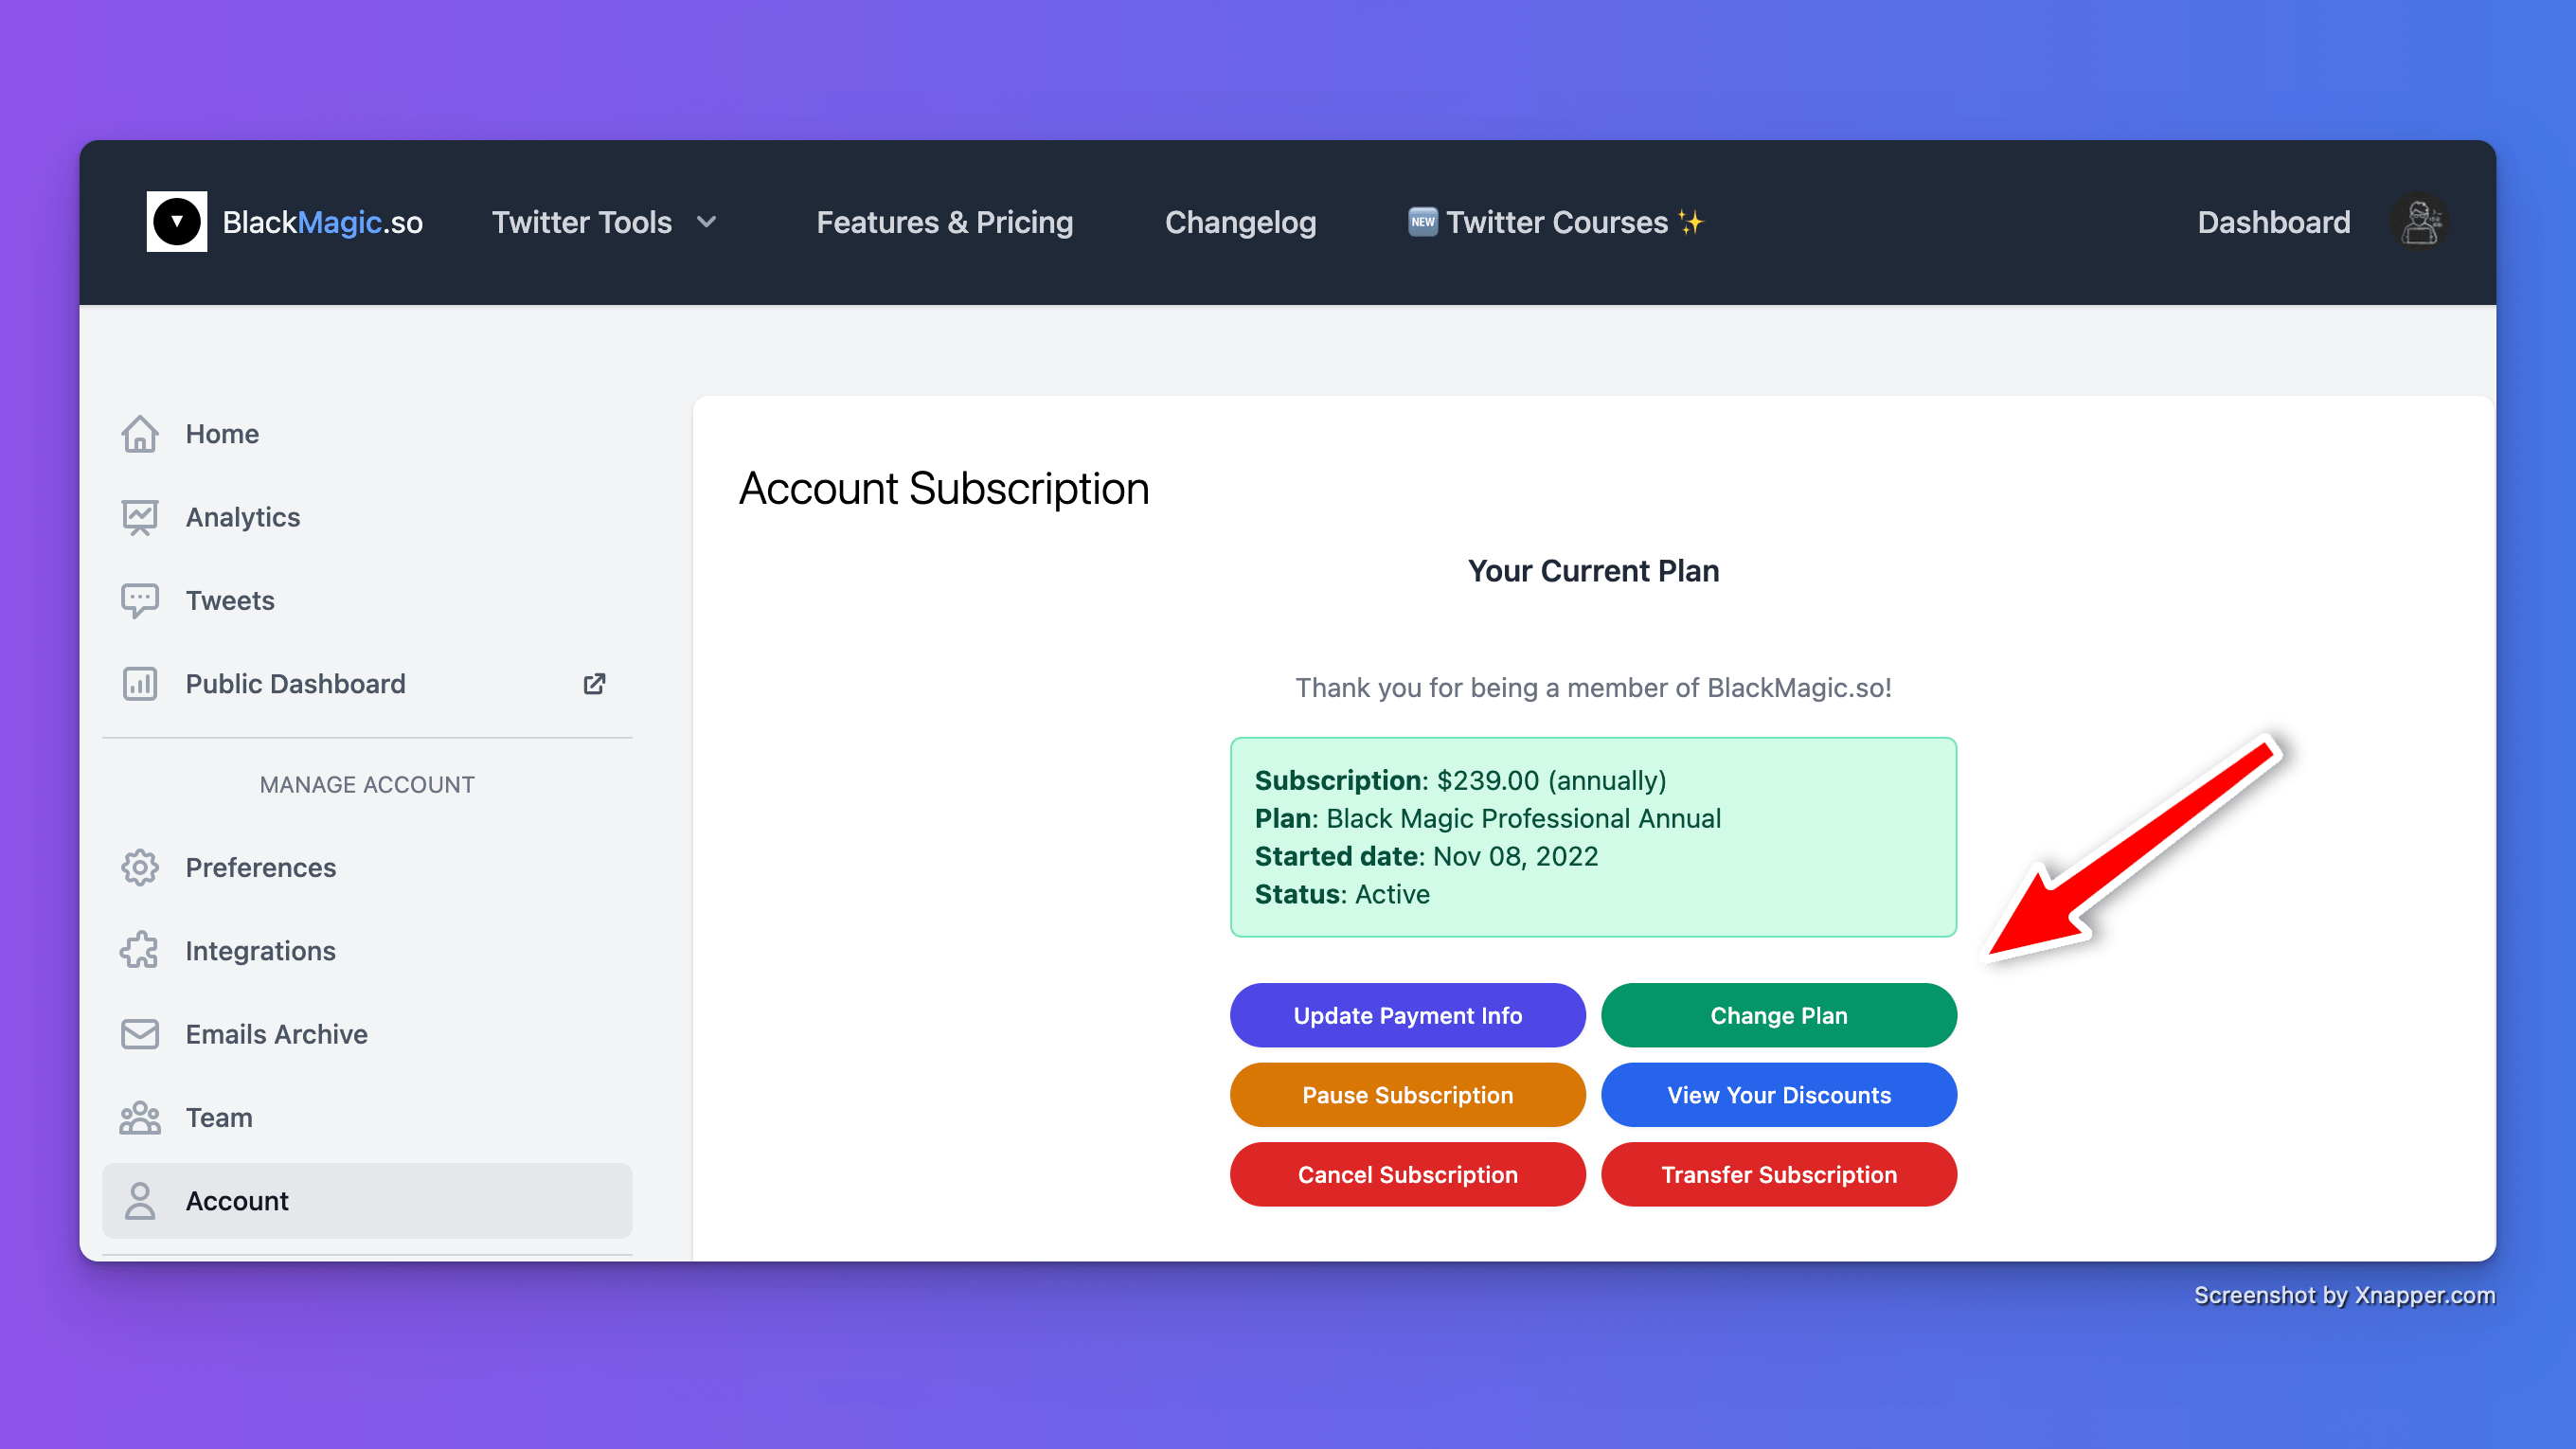The height and width of the screenshot is (1449, 2576).
Task: Select the Account sidebar item
Action: (367, 1201)
